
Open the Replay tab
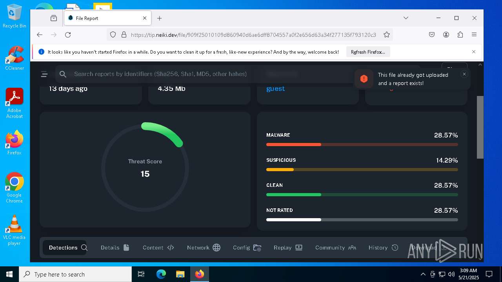(288, 248)
